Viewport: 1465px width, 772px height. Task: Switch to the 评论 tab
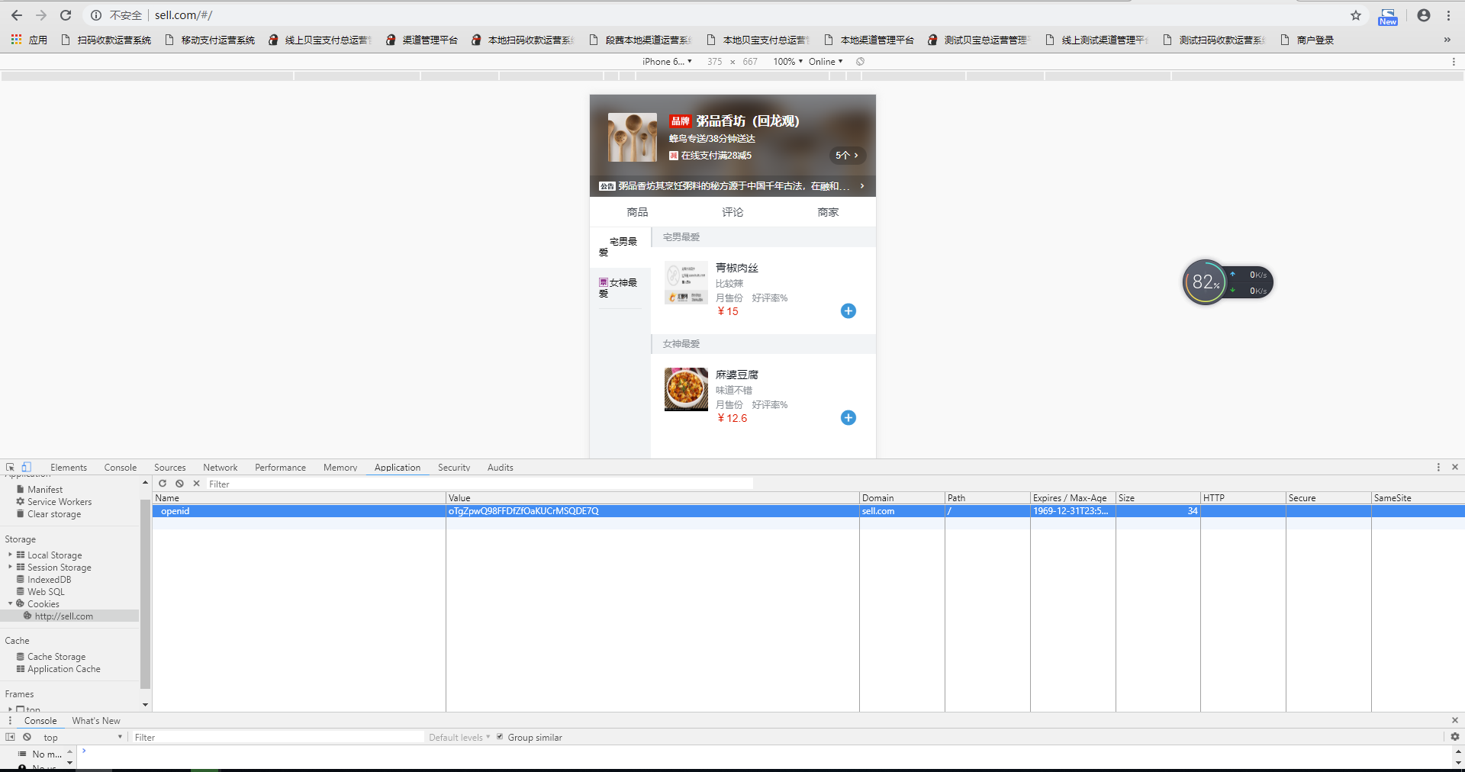coord(732,212)
